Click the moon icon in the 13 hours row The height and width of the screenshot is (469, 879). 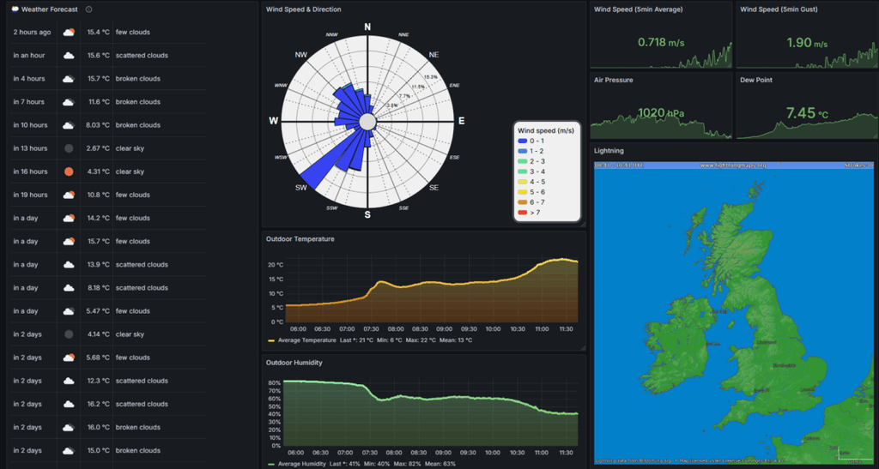click(x=69, y=148)
